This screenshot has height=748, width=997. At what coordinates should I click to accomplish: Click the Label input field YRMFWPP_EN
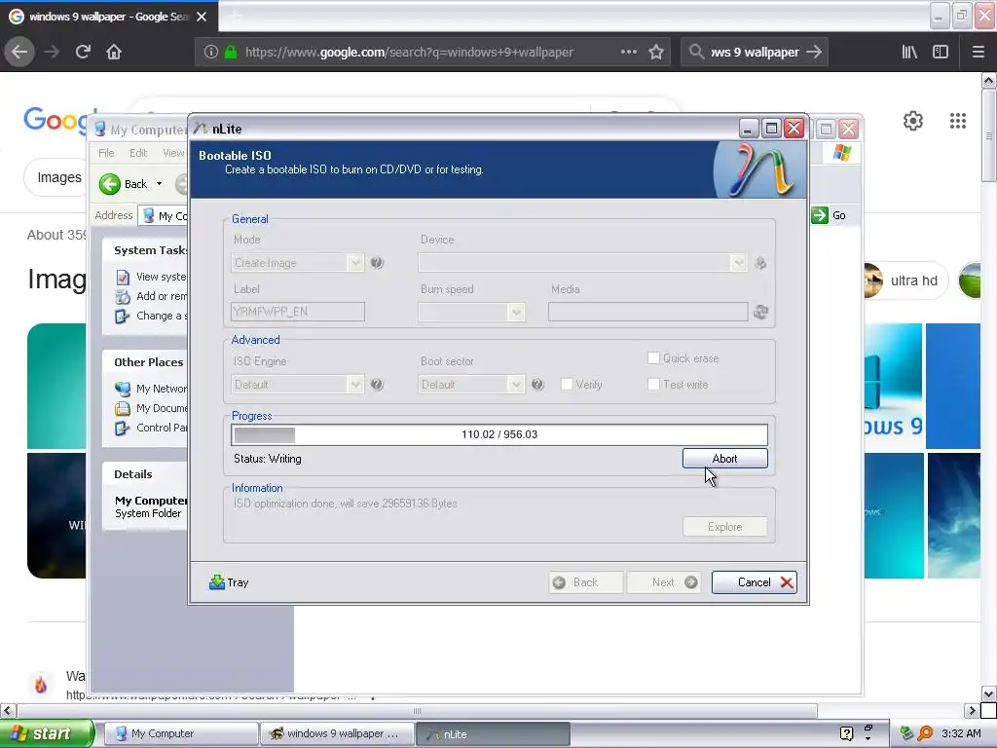pos(297,312)
